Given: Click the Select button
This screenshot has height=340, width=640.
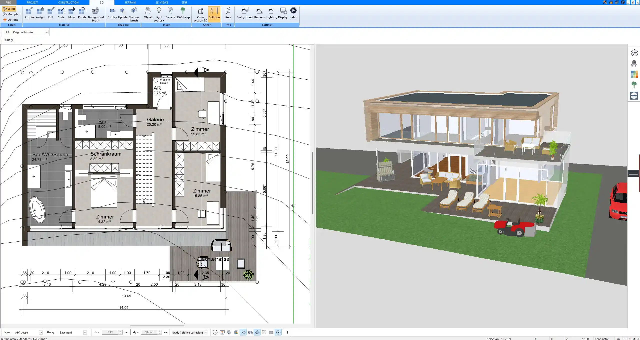Looking at the screenshot, I should tap(9, 8).
